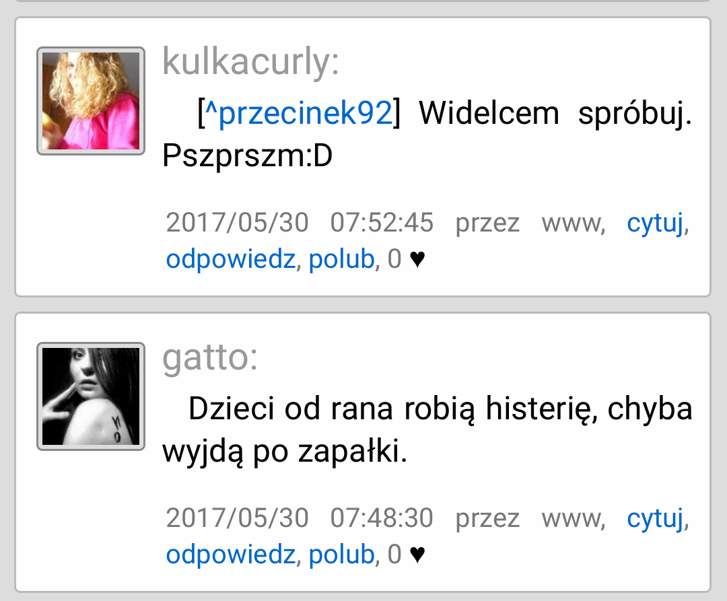Click the like count 0 on kulkacurly's post
This screenshot has width=727, height=601.
coord(394,258)
